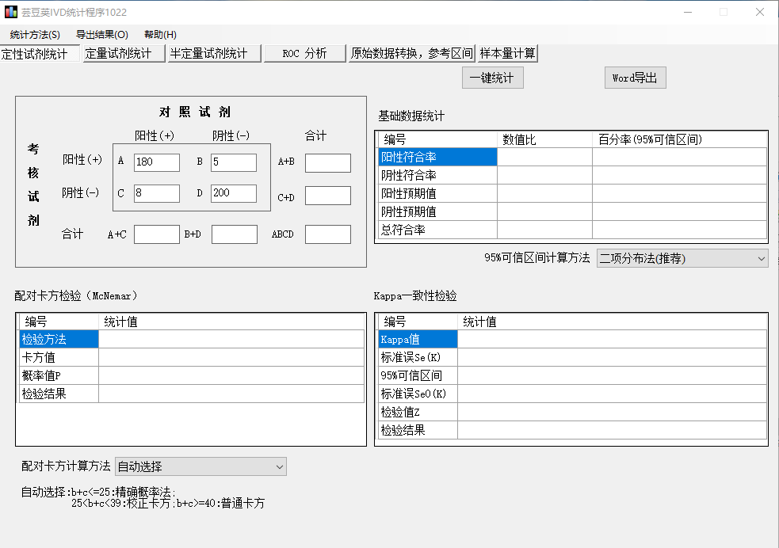Viewport: 779px width, 548px height.
Task: Open the 样本量计算 tab
Action: tap(508, 54)
